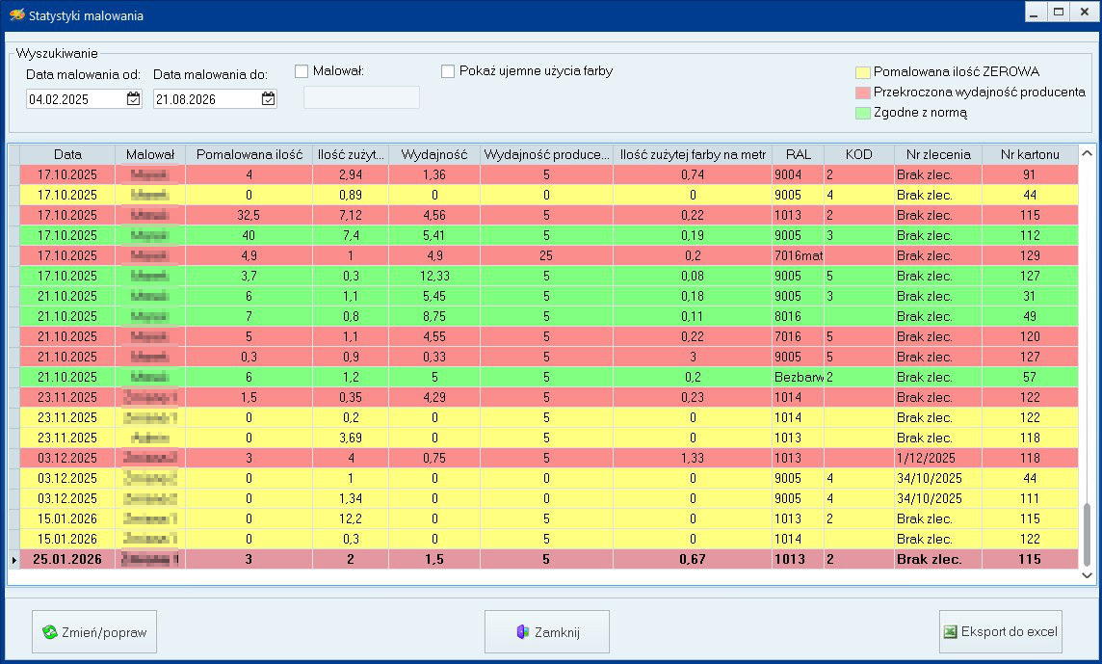Viewport: 1102px width, 664px height.
Task: Click the Excel icon on export button
Action: (950, 631)
